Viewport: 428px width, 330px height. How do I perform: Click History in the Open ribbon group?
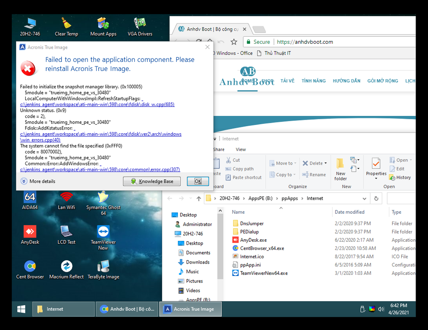[x=400, y=177]
